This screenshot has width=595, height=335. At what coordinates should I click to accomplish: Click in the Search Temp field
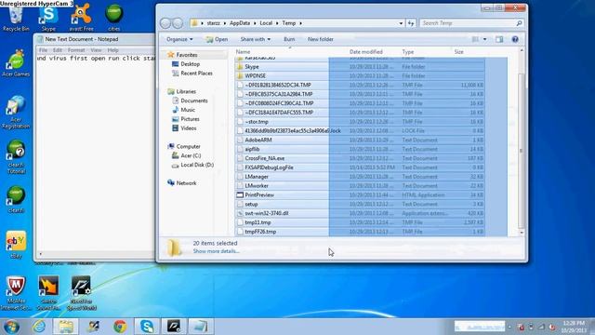[x=468, y=23]
